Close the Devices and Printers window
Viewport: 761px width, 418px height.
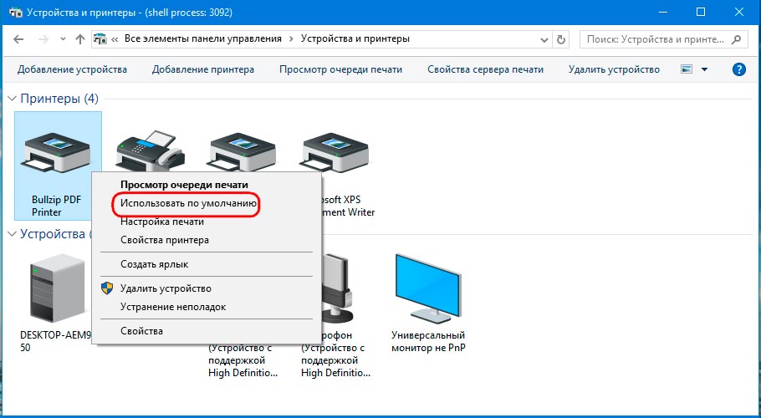tap(739, 13)
